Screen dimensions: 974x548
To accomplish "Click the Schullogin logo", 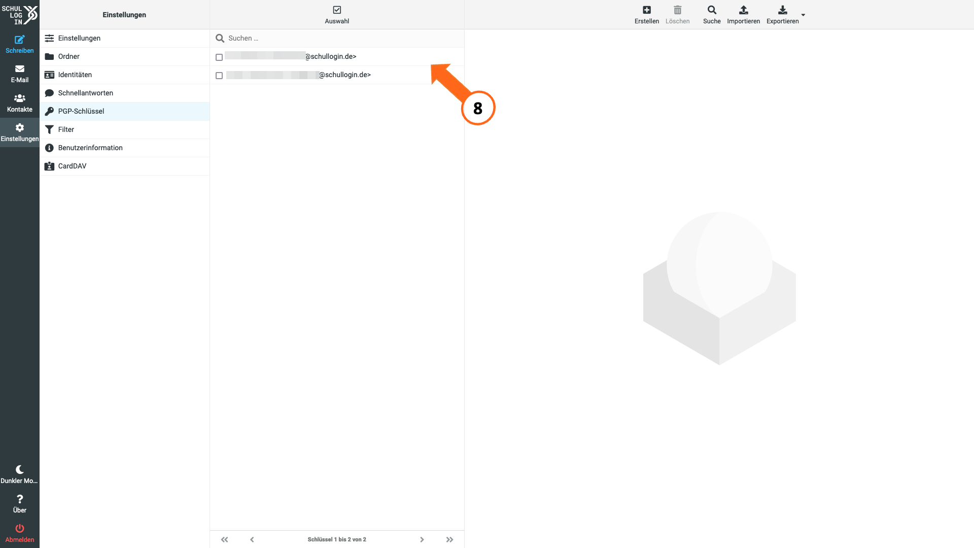I will coord(19,15).
